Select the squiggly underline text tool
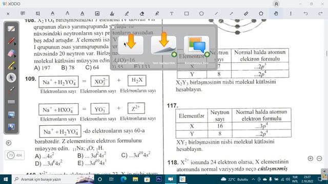Image resolution: width=328 pixels, height=184 pixels. pyautogui.click(x=67, y=14)
